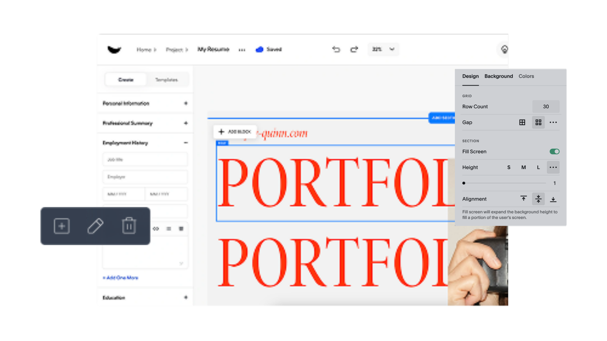
Task: Open the three-dot menu next to My Resume
Action: 242,50
